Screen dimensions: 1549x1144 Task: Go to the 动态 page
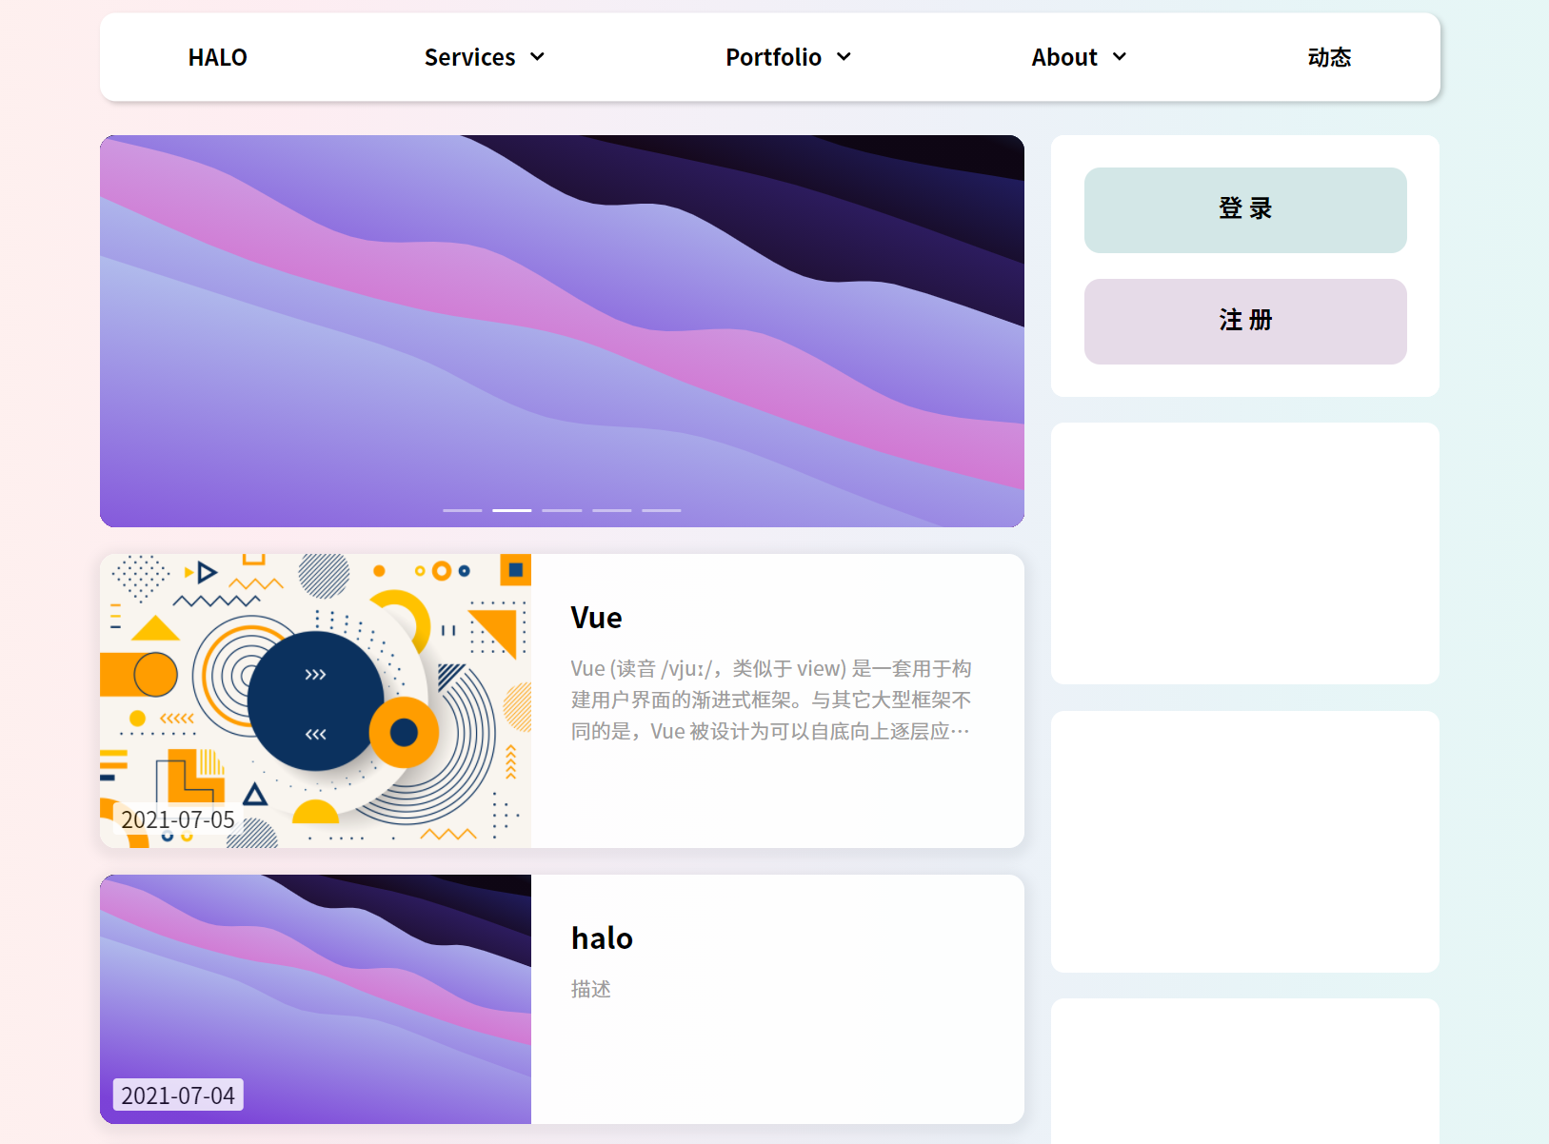pyautogui.click(x=1329, y=57)
